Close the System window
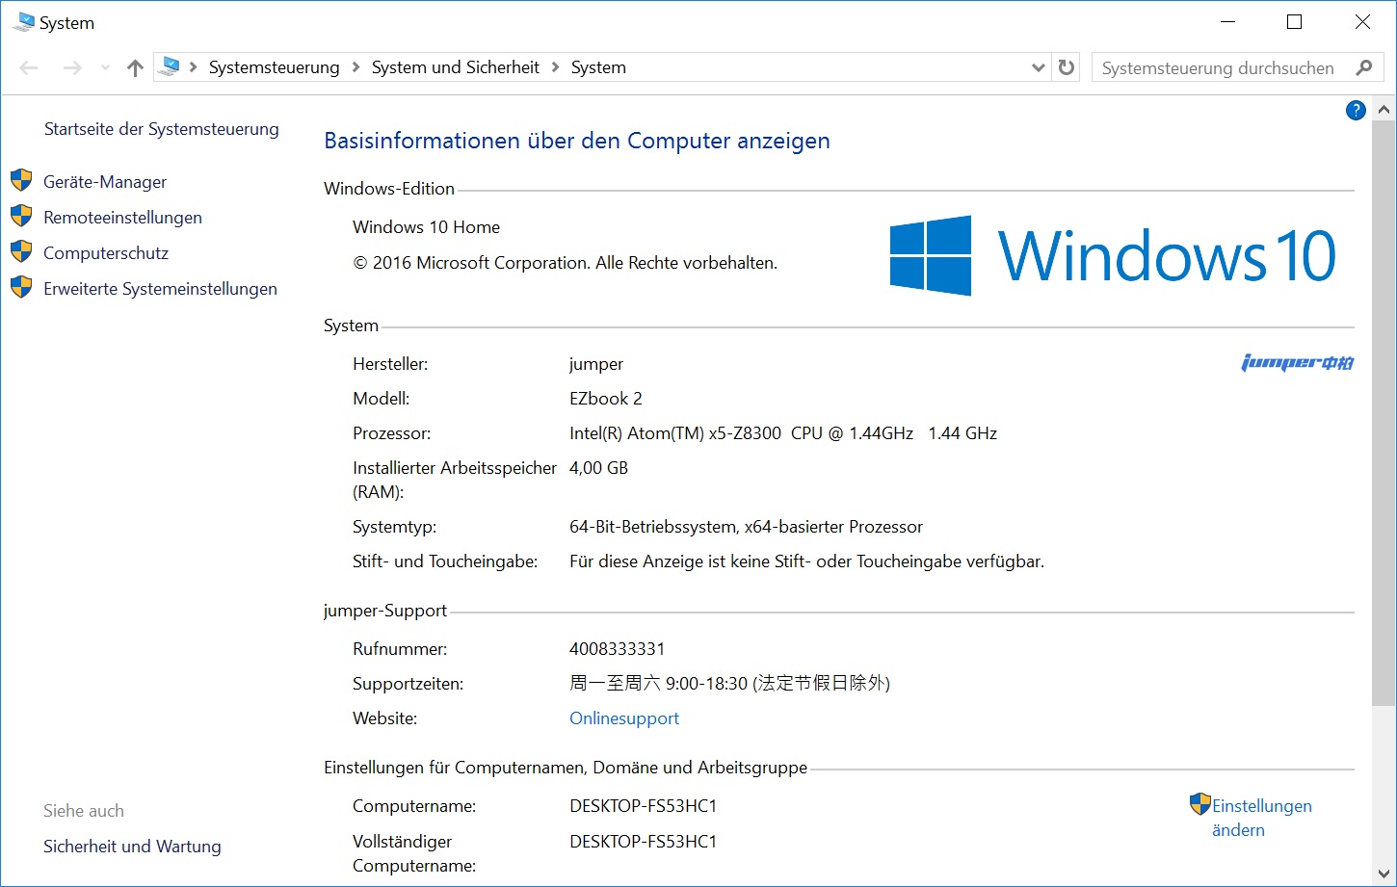 click(x=1362, y=22)
